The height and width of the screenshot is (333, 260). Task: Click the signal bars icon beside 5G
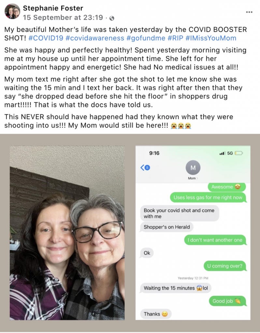coord(222,153)
